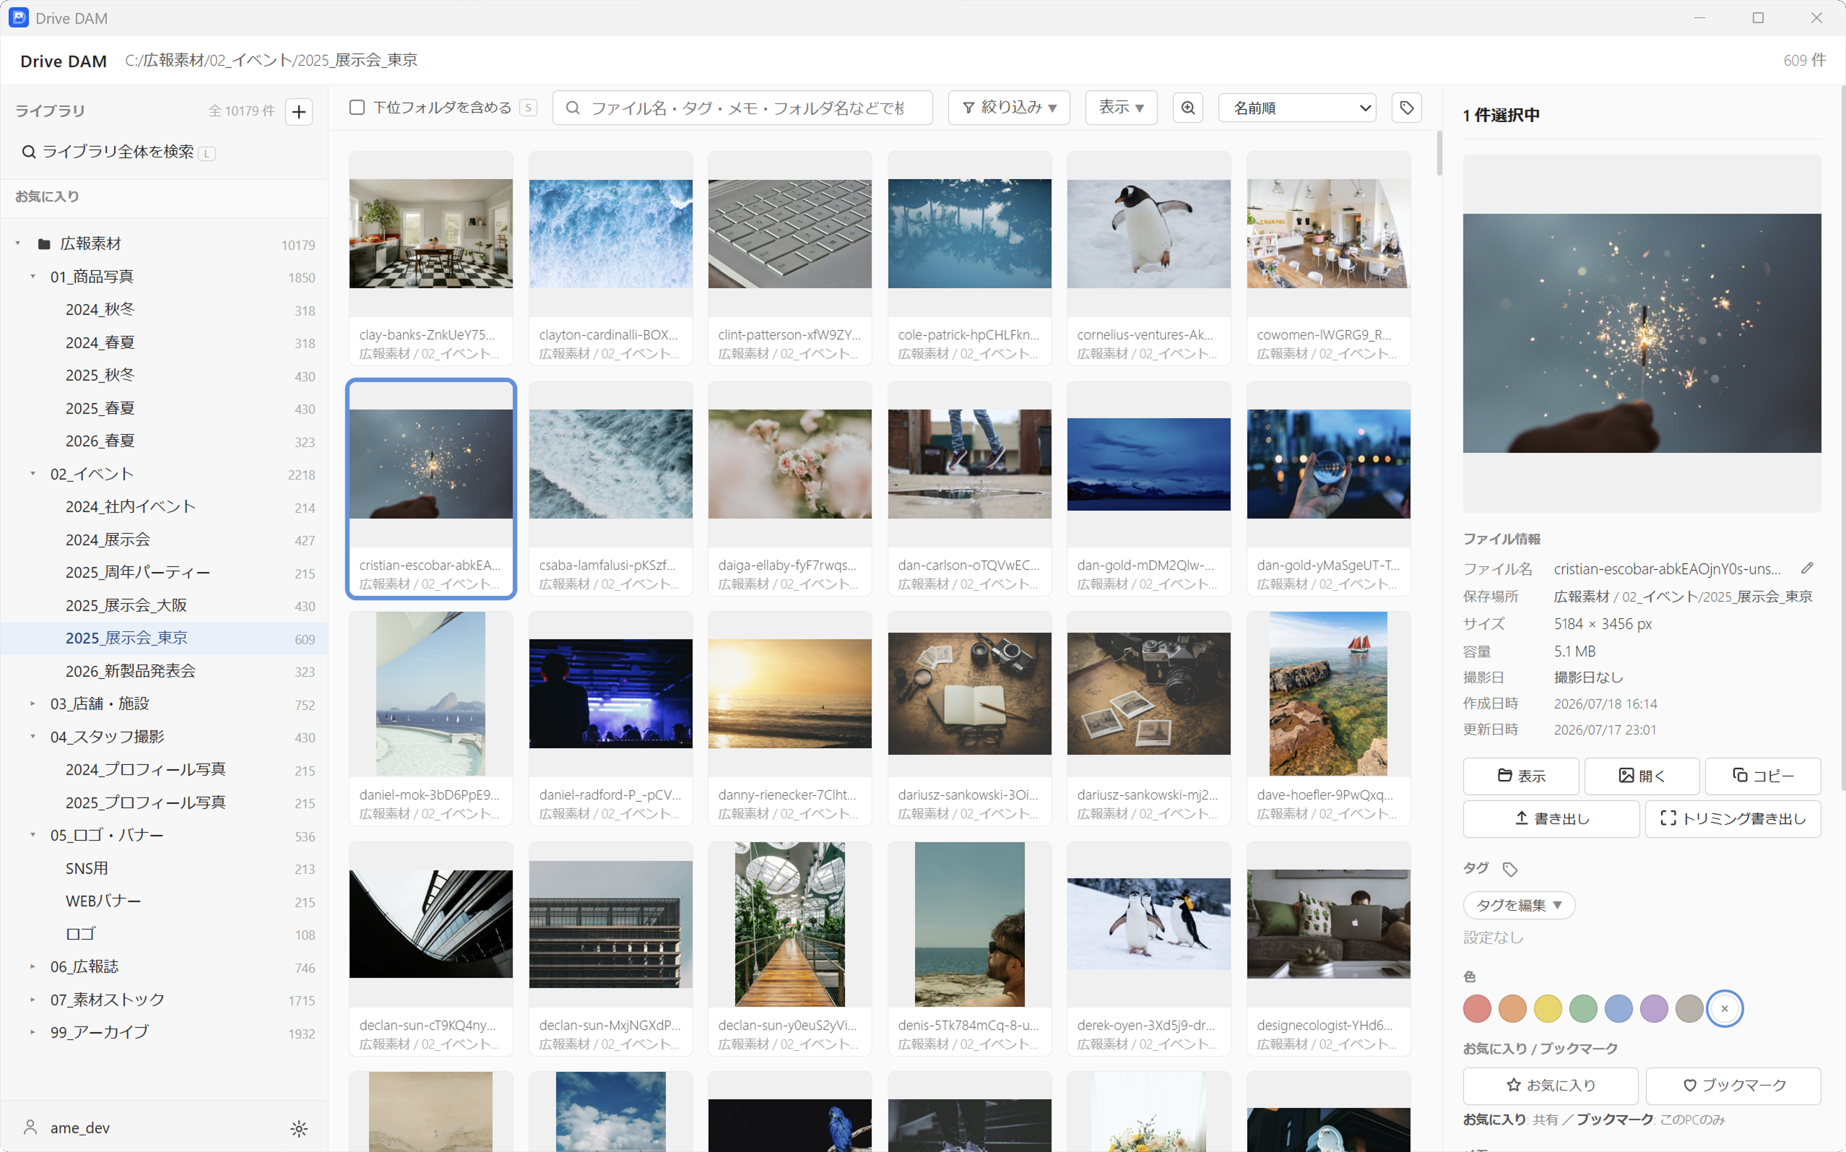
Task: Open the 2025_展示会_大阪 folder
Action: click(164, 606)
